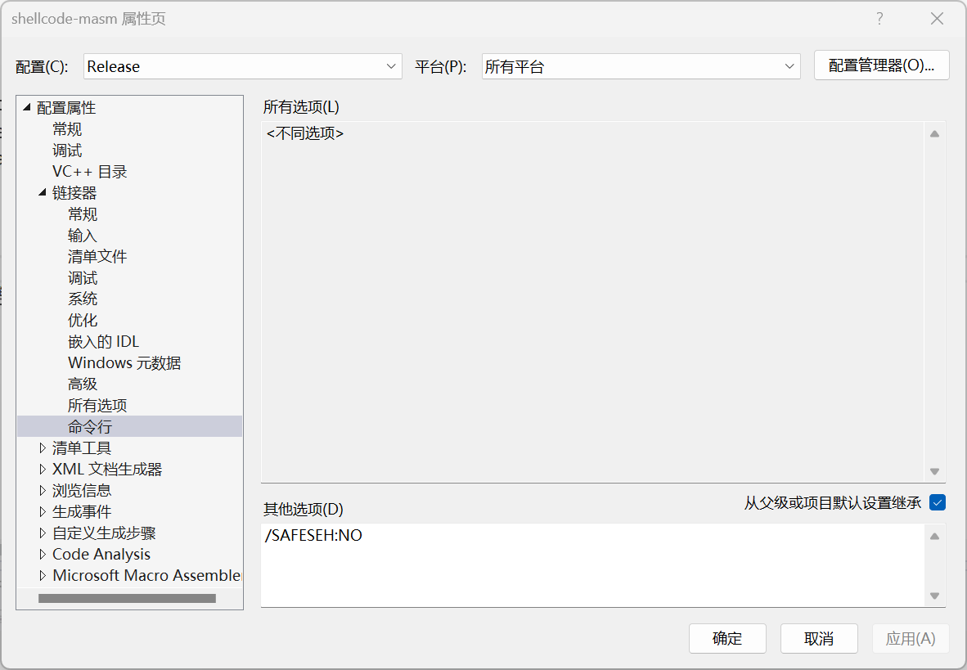Viewport: 967px width, 670px height.
Task: Expand the XML 文档生成器 node
Action: pos(43,470)
